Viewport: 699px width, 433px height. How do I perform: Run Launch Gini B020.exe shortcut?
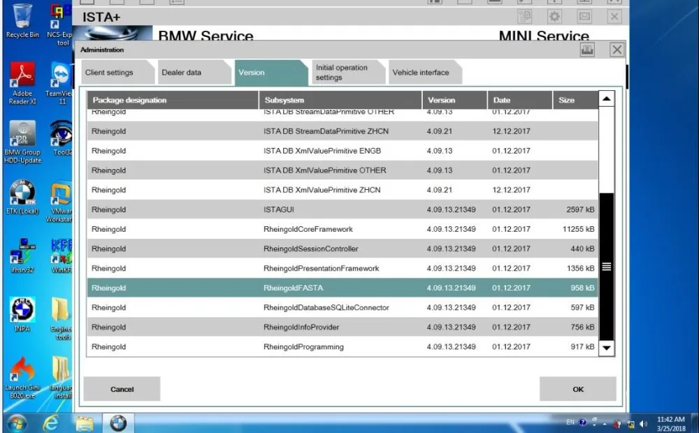22,378
